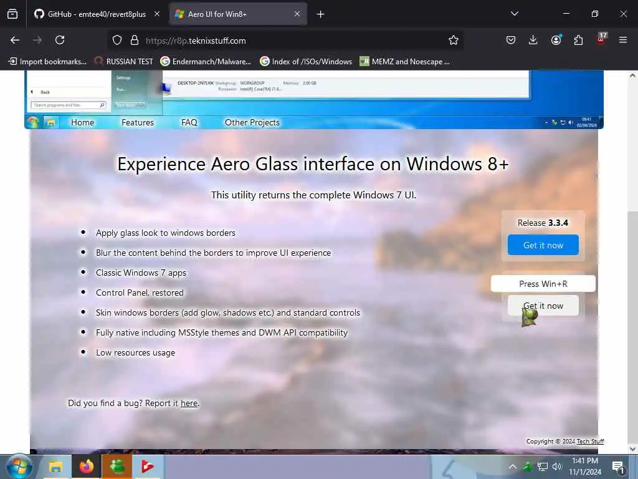Open Import bookmarks toolbar item
638x479 pixels.
click(47, 62)
